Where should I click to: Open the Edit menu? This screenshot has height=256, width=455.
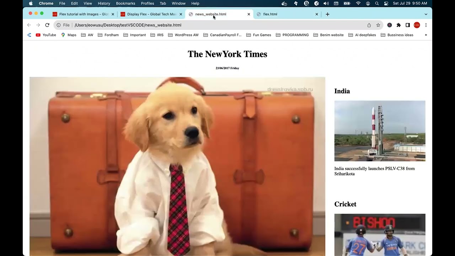(x=74, y=4)
